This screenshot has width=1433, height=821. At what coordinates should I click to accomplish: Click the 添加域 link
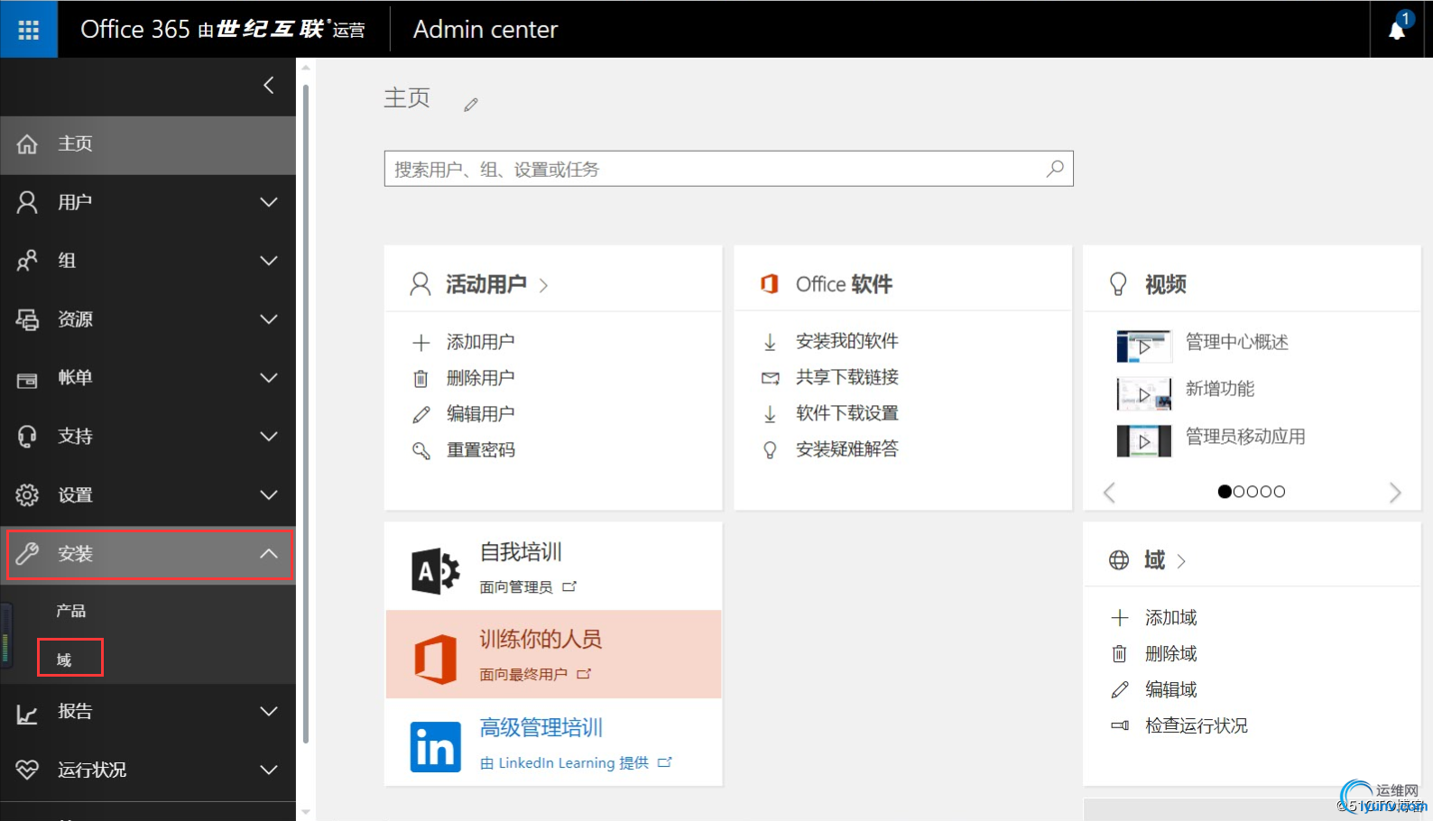1170,618
